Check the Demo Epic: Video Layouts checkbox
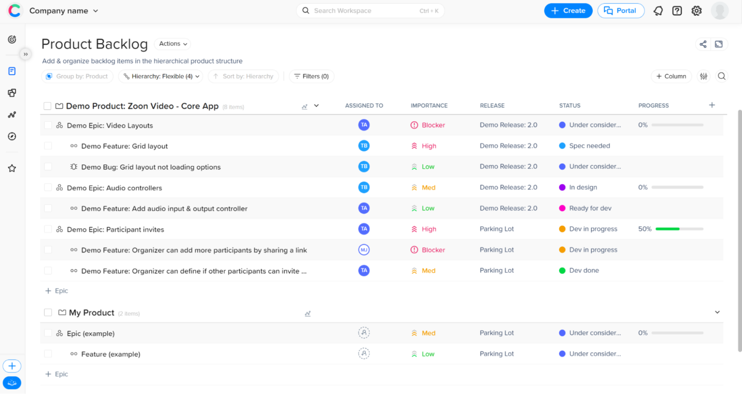742x394 pixels. point(48,125)
